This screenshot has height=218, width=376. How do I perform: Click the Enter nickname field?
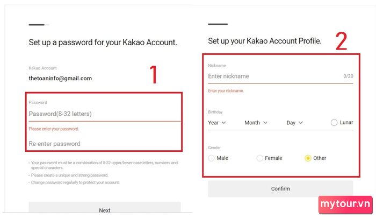pyautogui.click(x=274, y=76)
